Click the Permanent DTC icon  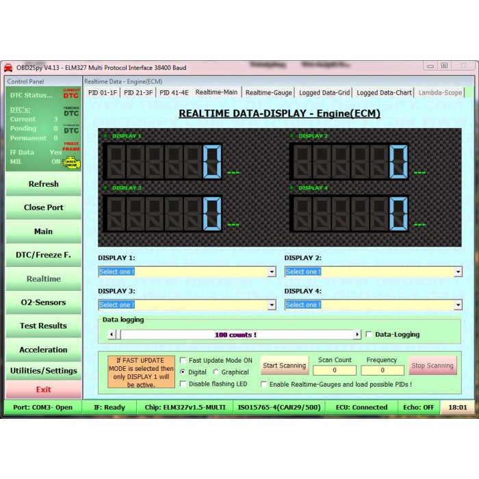[x=71, y=129]
